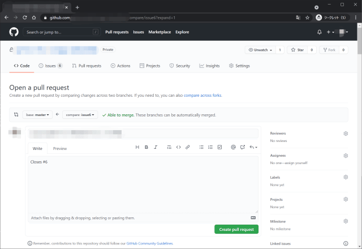Open Chrome three-dot menu
This screenshot has height=249, width=362.
pyautogui.click(x=356, y=18)
